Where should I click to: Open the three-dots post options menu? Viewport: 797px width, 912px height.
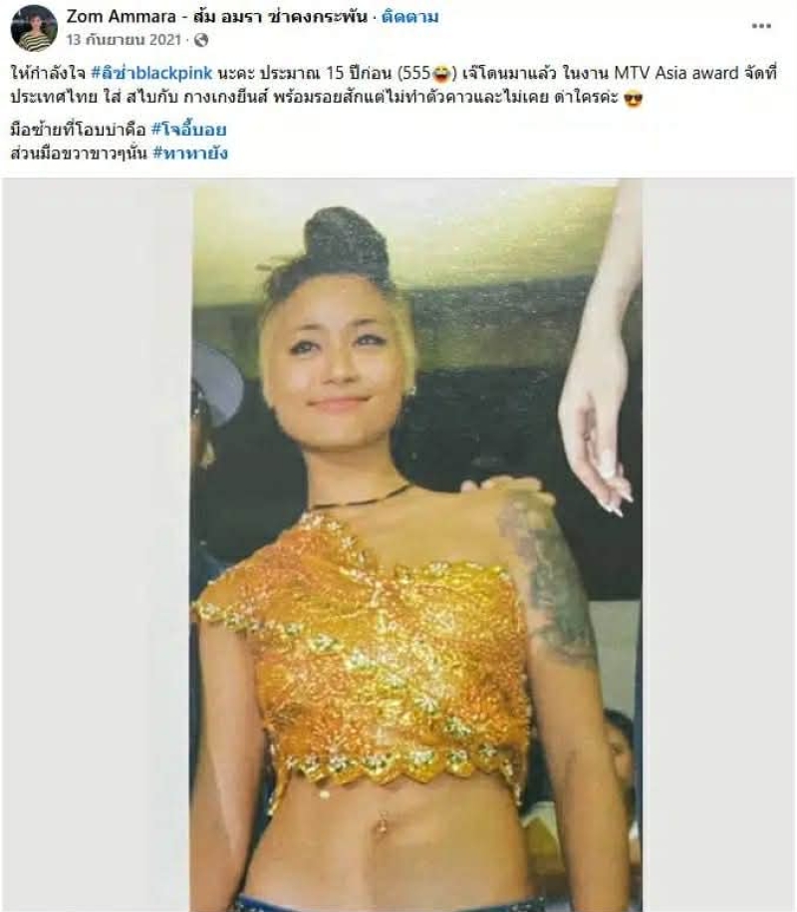761,26
